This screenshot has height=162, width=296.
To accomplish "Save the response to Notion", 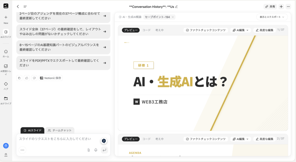I will (51, 78).
